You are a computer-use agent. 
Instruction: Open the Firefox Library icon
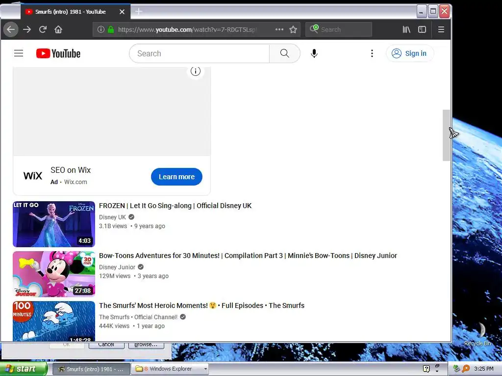point(406,29)
